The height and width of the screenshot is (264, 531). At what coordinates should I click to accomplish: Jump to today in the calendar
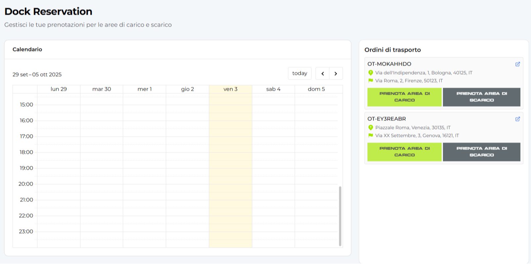click(300, 73)
